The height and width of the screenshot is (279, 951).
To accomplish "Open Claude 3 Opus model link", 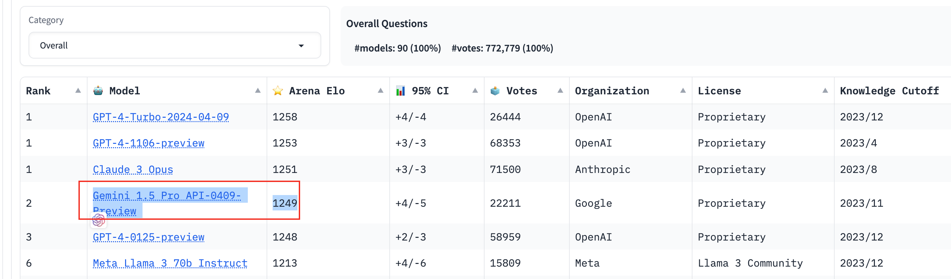I will pyautogui.click(x=133, y=169).
